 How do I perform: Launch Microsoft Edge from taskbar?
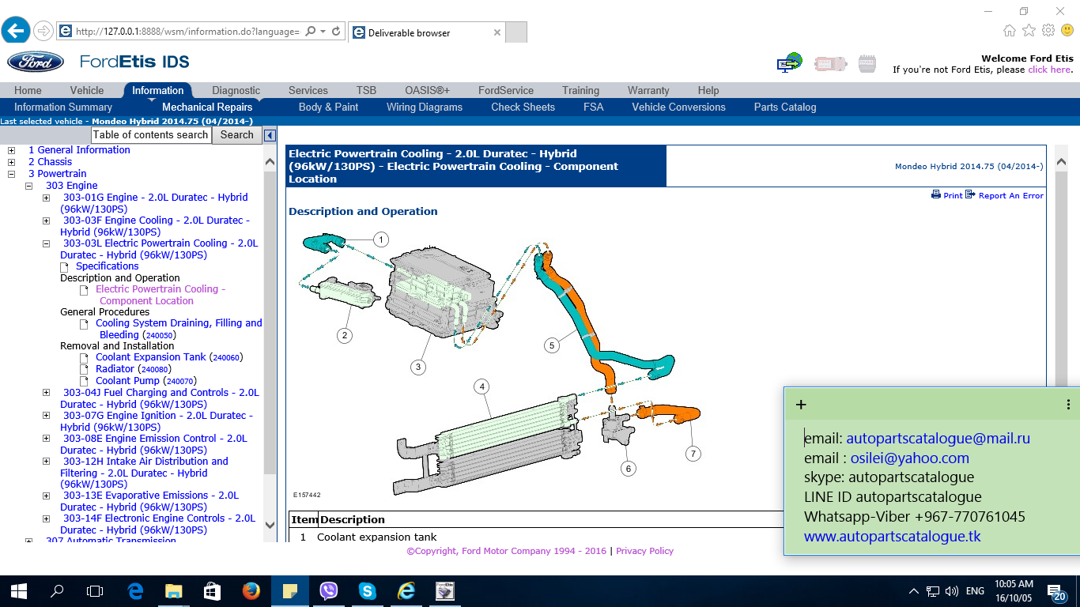coord(135,591)
